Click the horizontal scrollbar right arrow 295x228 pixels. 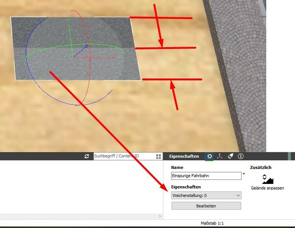(x=160, y=216)
